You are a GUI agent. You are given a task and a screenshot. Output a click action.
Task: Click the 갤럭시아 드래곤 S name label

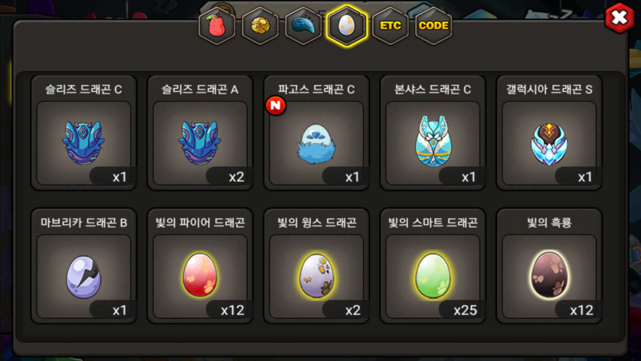click(549, 89)
